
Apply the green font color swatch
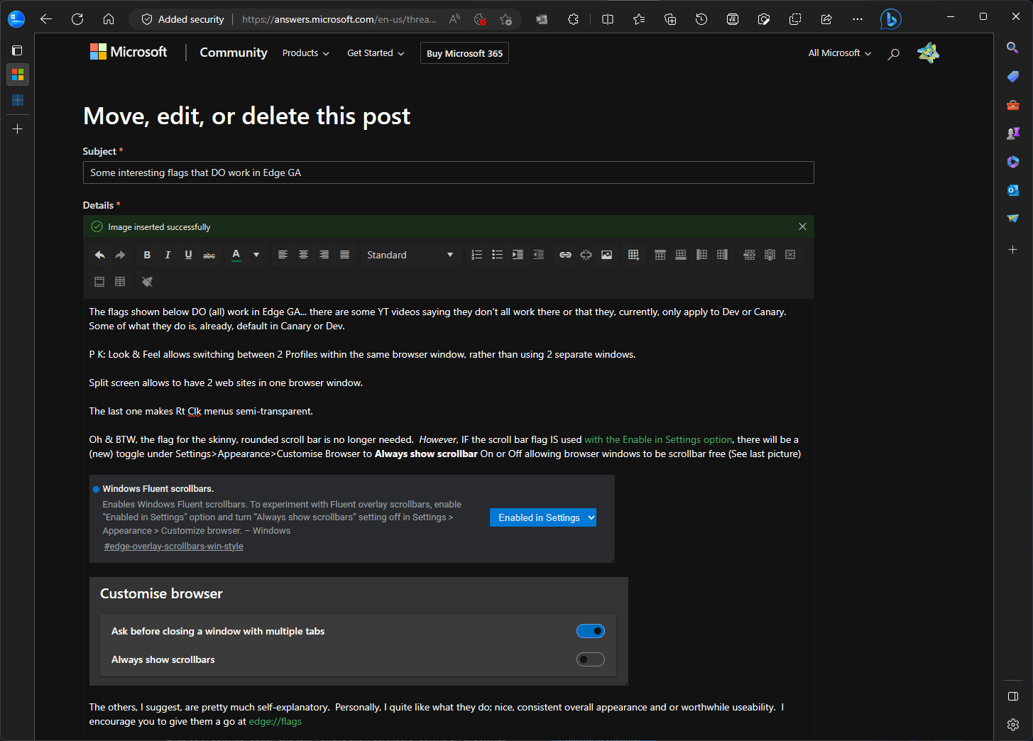point(236,255)
